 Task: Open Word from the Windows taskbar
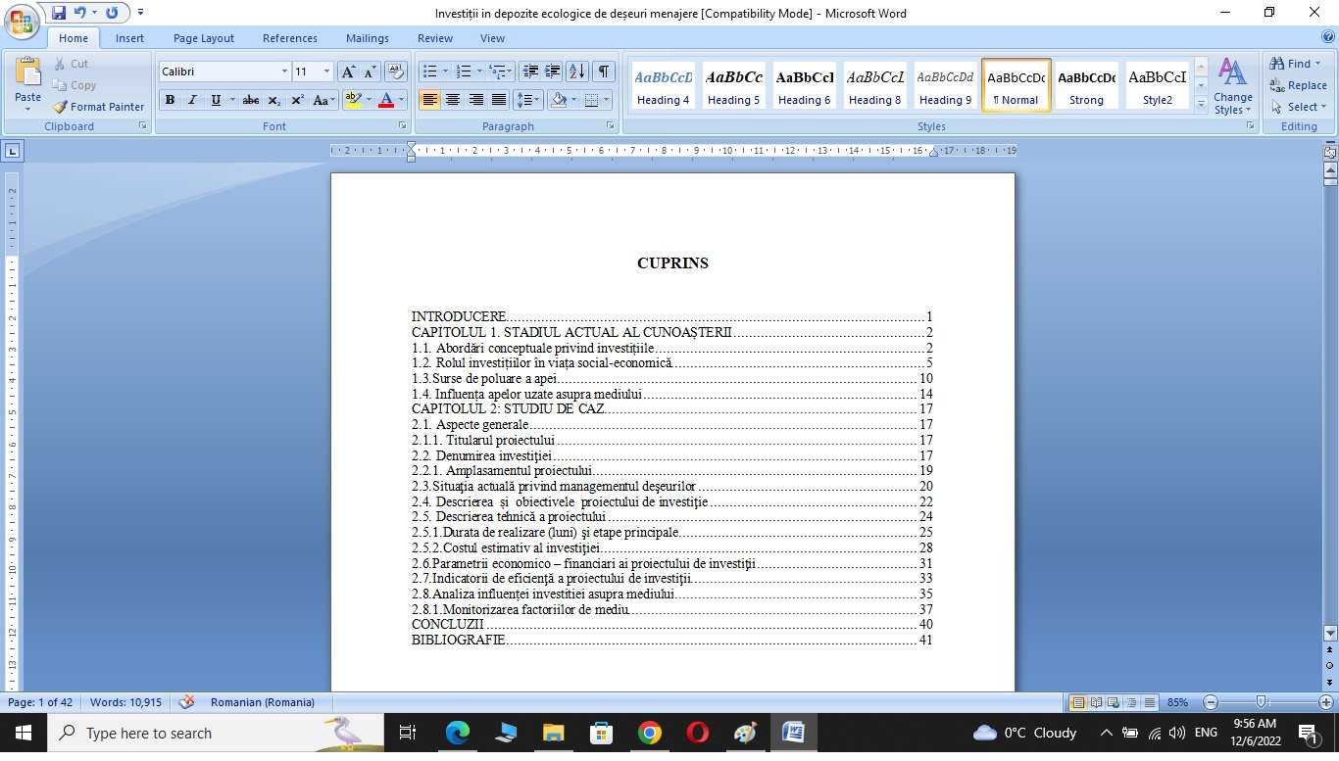click(x=793, y=733)
